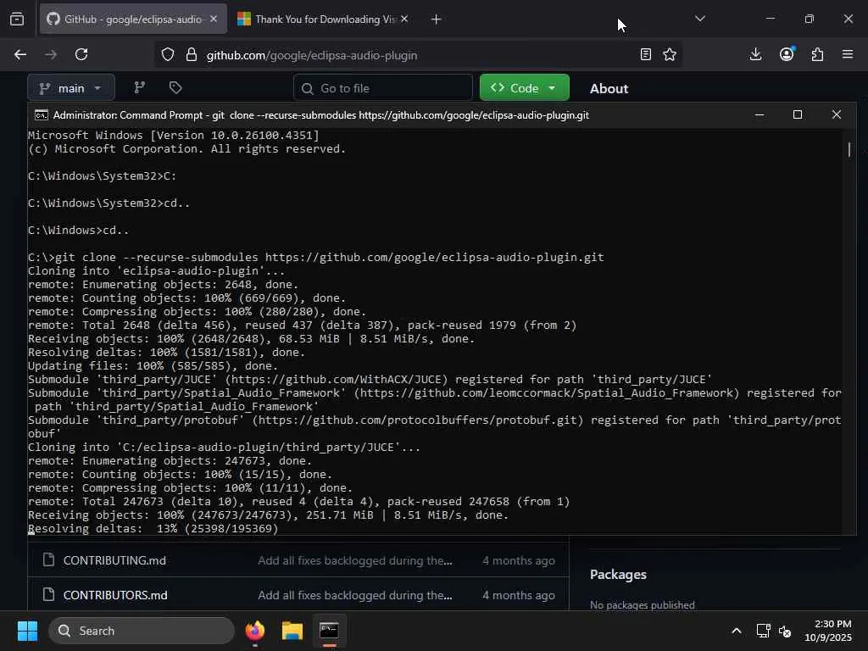The height and width of the screenshot is (651, 868).
Task: Open the extensions puzzle icon
Action: point(817,54)
